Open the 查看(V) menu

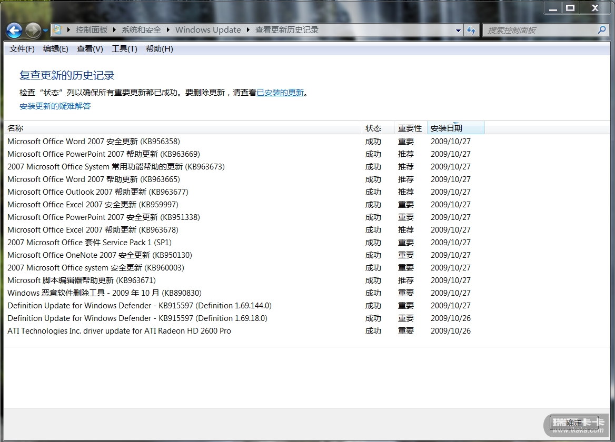90,49
